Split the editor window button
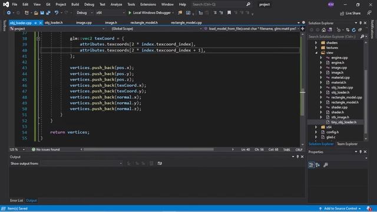This screenshot has width=377, height=212. 302,29
